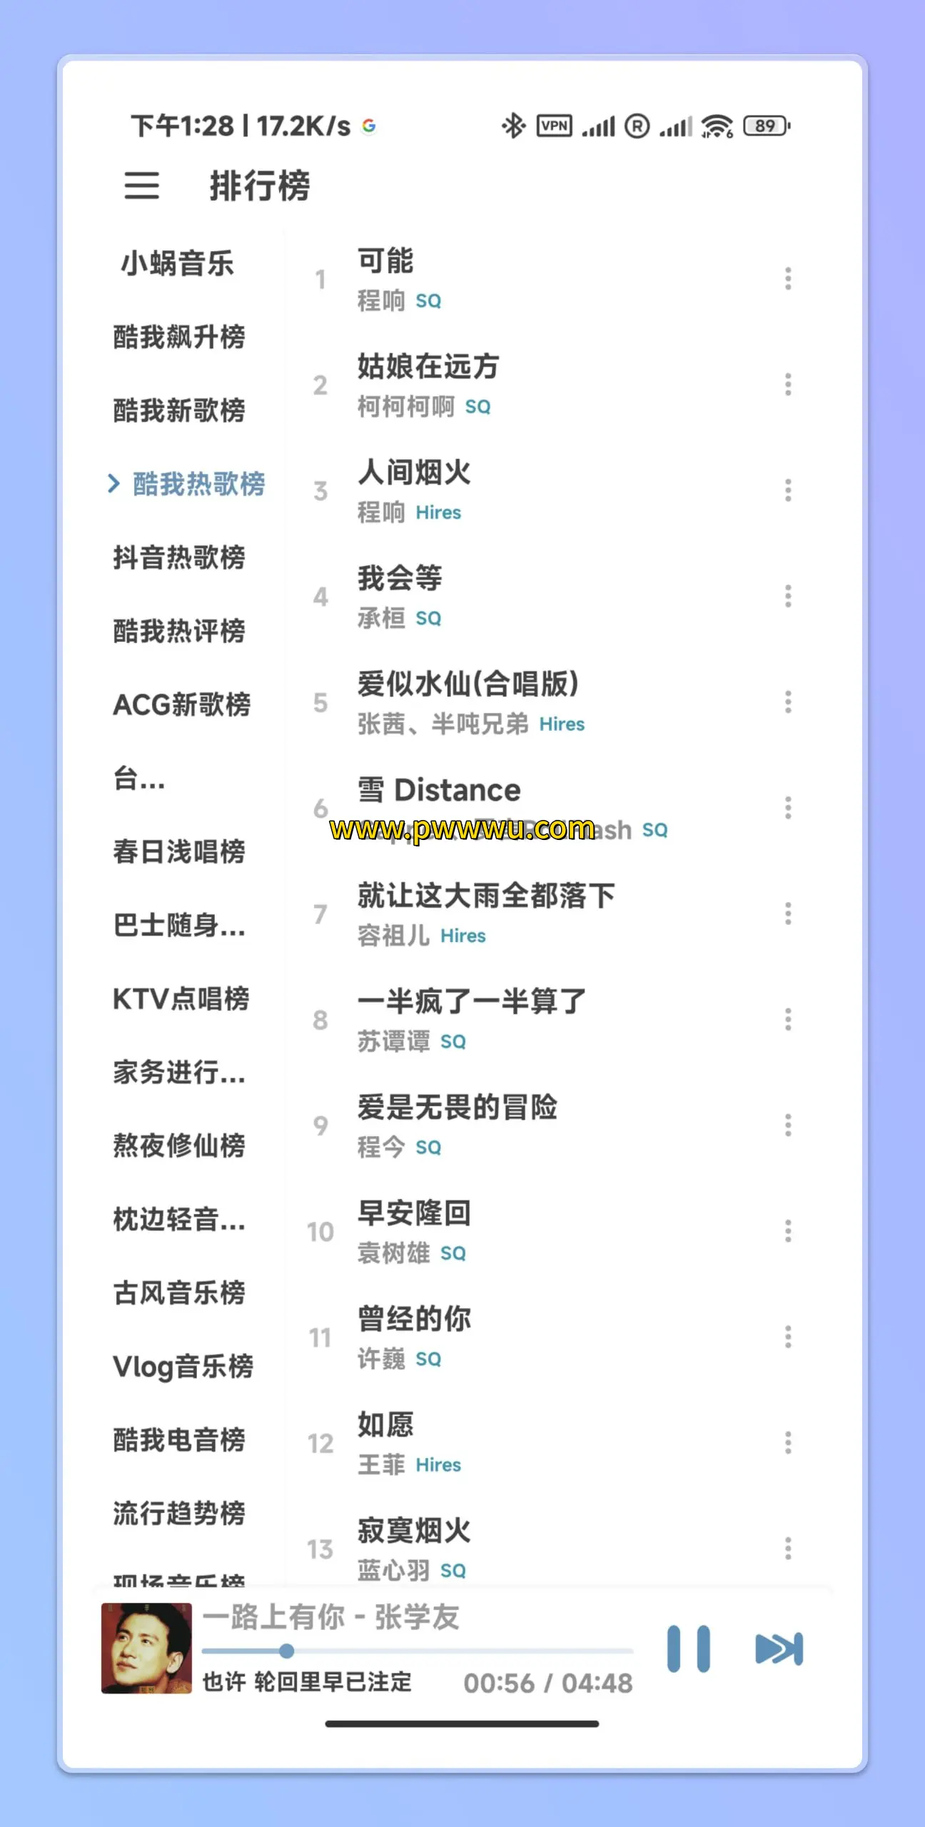Open the ACG新歌榜 chart
Viewport: 925px width, 1827px height.
(181, 704)
